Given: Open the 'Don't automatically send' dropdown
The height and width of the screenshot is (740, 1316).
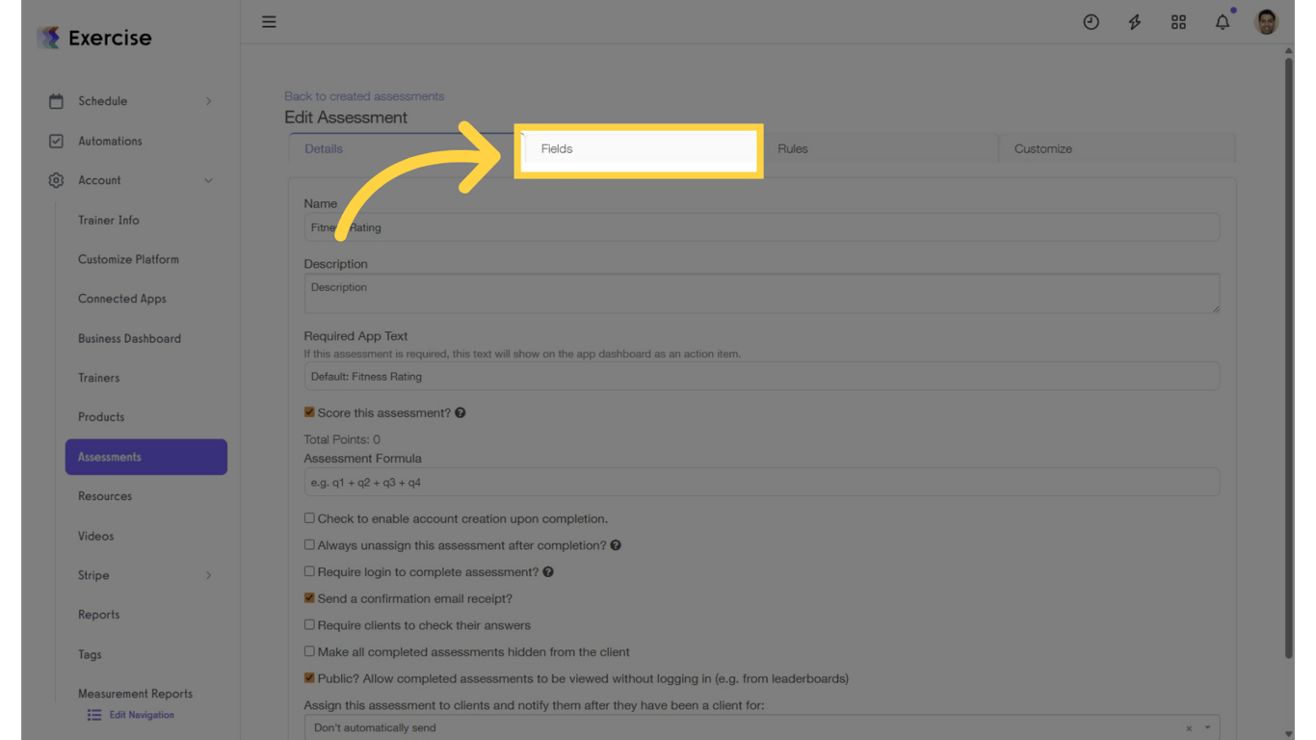Looking at the screenshot, I should (x=761, y=727).
